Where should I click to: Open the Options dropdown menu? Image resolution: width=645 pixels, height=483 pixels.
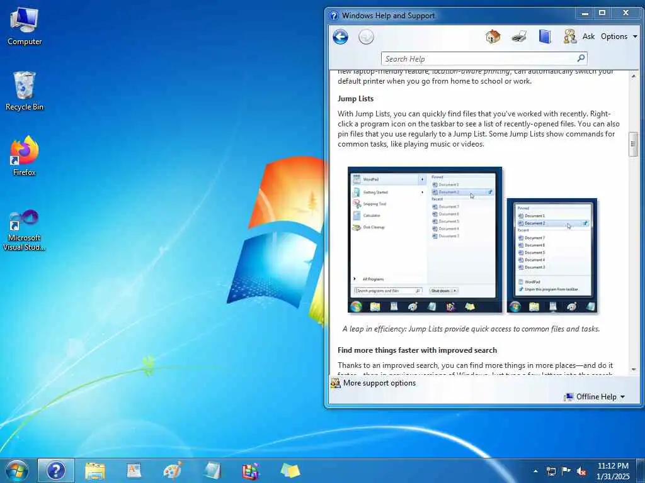tap(619, 36)
